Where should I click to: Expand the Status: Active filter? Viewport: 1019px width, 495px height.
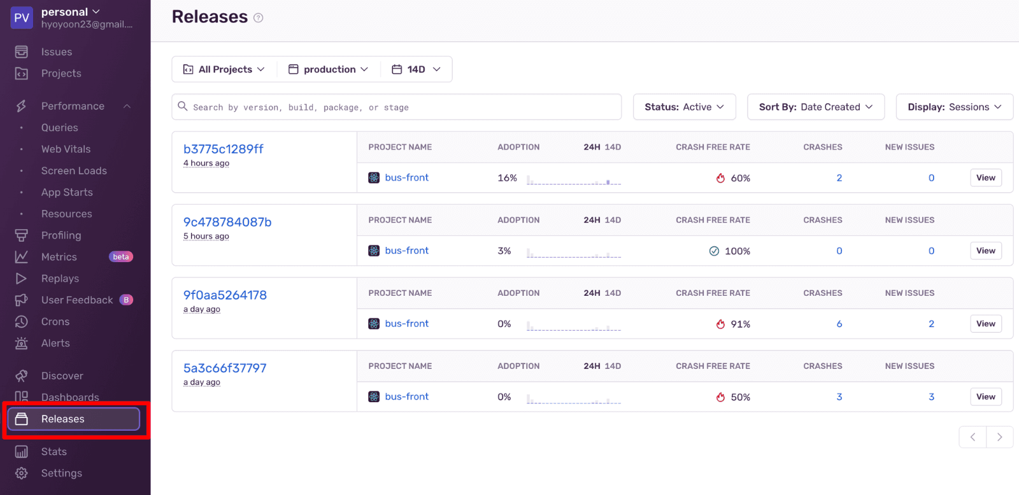click(684, 107)
